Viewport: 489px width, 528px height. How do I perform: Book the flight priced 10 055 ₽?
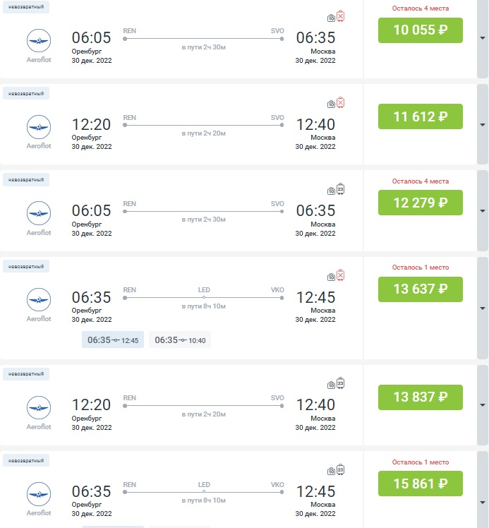click(x=420, y=30)
